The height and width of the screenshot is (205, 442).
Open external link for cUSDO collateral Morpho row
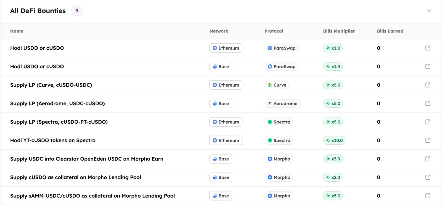428,177
